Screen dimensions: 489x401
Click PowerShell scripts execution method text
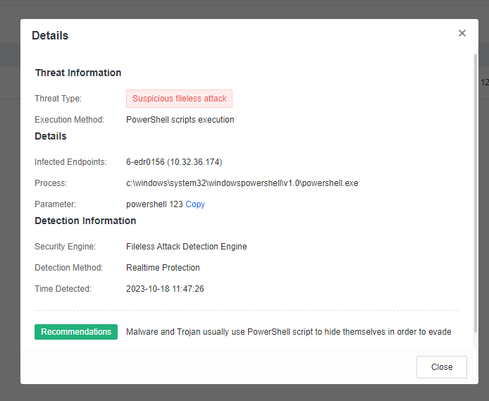pos(180,120)
